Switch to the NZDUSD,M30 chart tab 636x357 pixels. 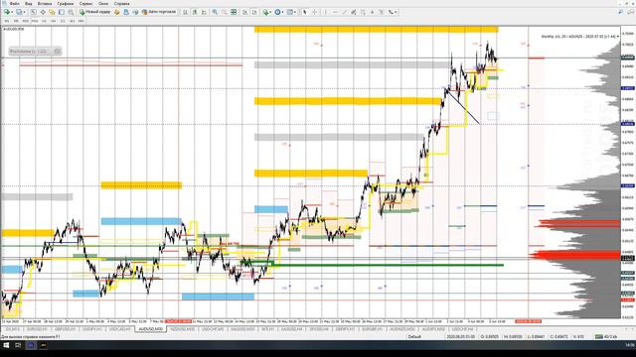click(x=182, y=329)
